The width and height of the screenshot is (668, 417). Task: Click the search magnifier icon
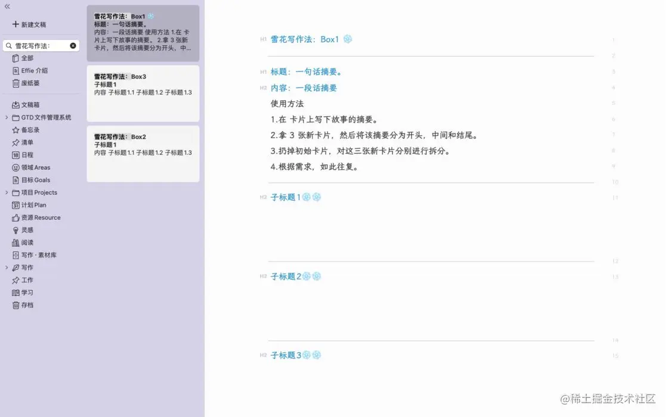[9, 45]
